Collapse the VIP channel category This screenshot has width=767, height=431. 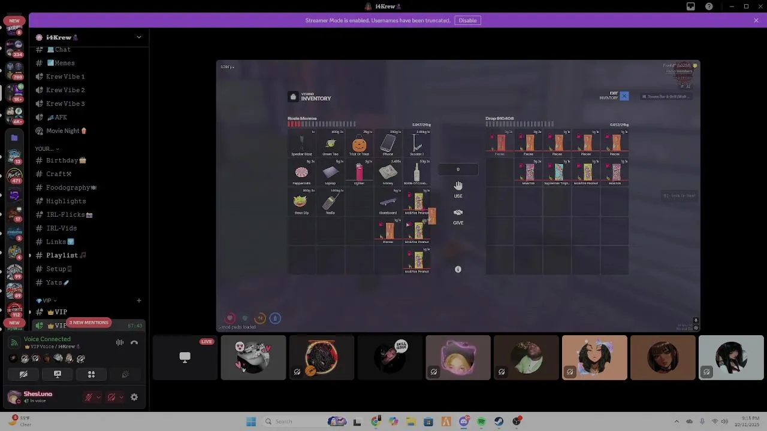[46, 301]
